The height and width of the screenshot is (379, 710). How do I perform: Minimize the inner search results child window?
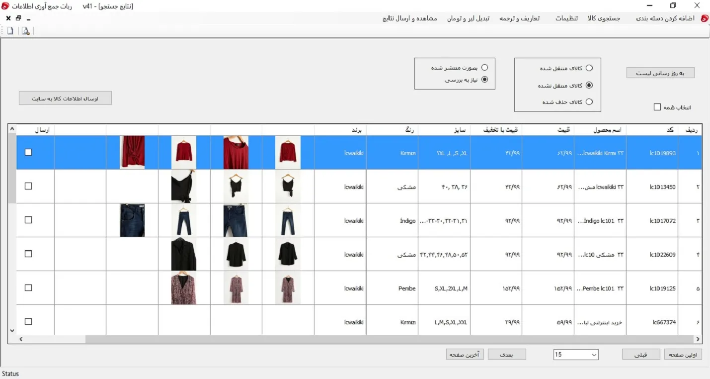(x=28, y=19)
